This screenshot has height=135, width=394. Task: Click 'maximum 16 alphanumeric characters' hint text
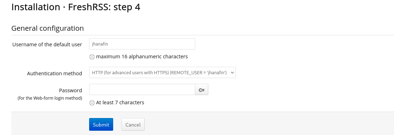[x=142, y=57]
